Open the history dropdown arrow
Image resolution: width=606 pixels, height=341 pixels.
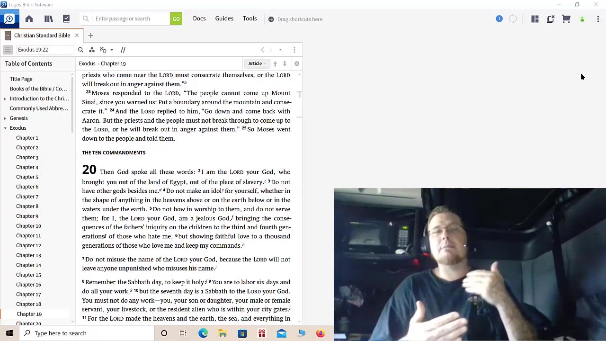tap(280, 50)
